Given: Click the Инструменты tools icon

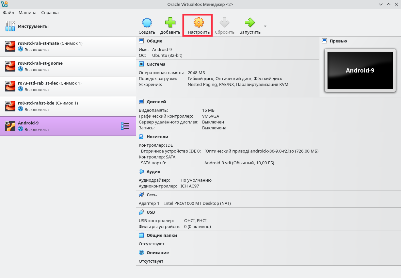Looking at the screenshot, I should click(10, 26).
